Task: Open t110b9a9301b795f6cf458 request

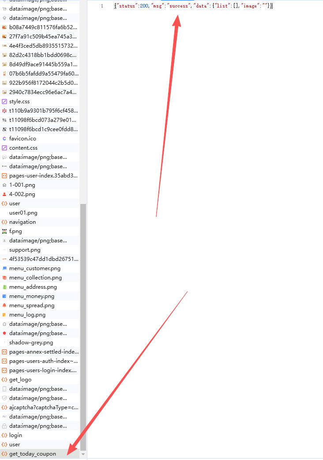Action: (40, 111)
